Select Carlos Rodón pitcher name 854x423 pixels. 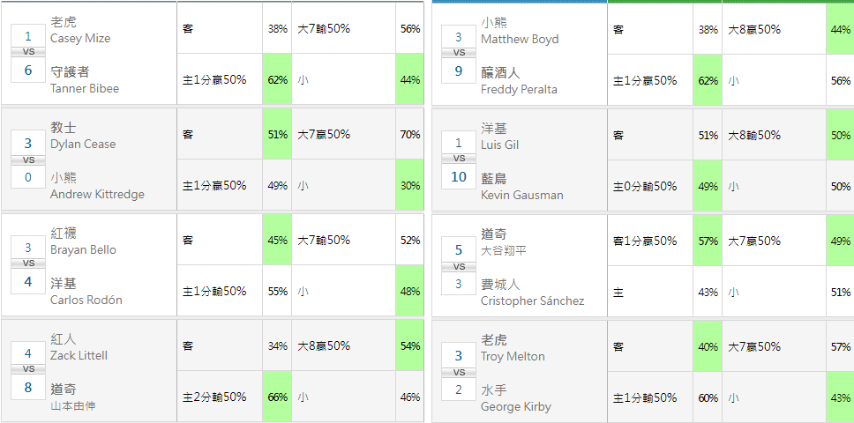click(86, 301)
